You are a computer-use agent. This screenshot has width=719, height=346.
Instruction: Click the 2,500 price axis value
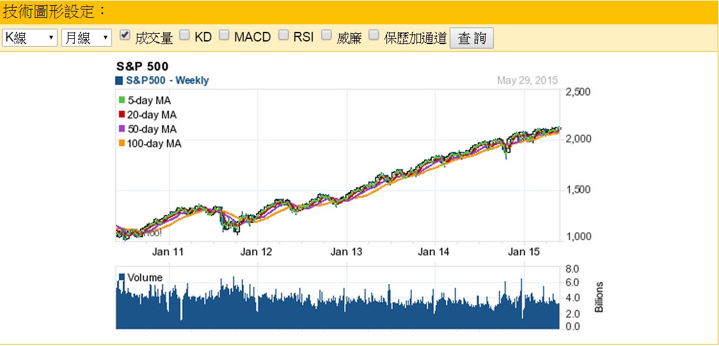click(x=578, y=92)
